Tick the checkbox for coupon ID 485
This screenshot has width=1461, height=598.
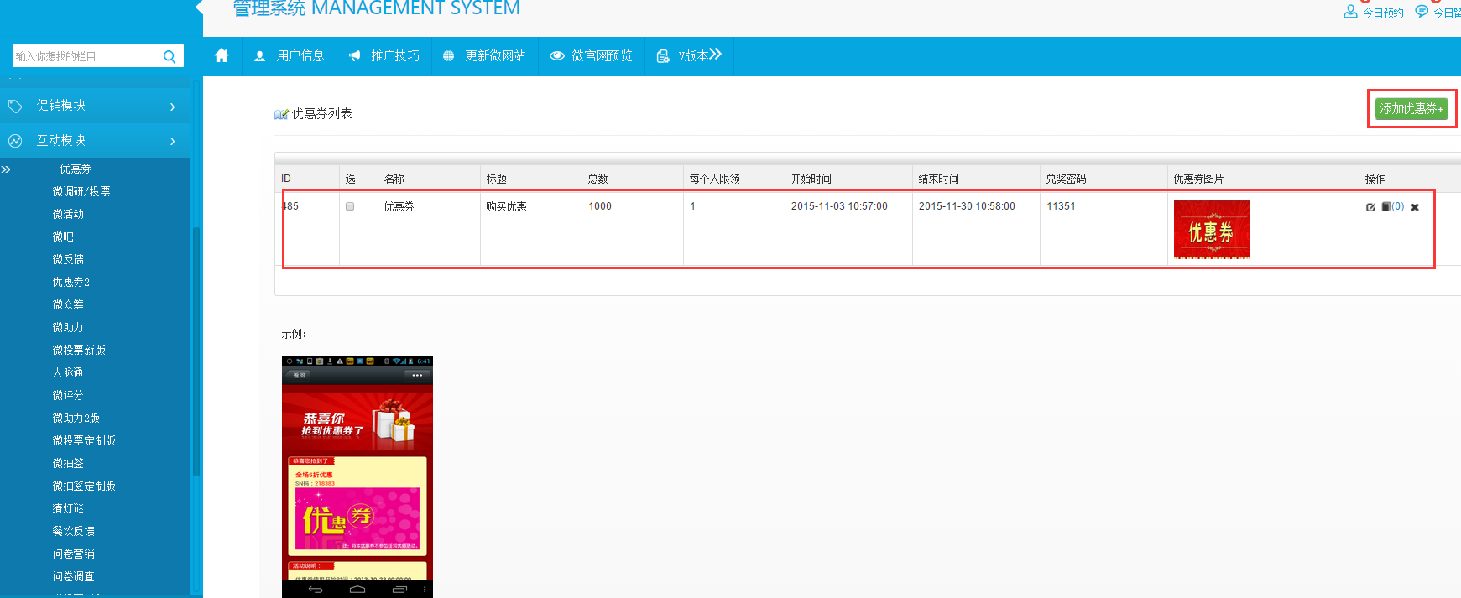click(x=350, y=206)
